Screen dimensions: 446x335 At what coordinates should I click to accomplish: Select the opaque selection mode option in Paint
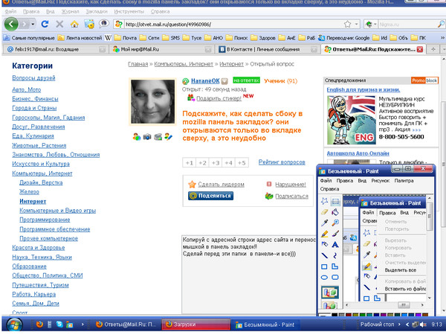(330, 293)
